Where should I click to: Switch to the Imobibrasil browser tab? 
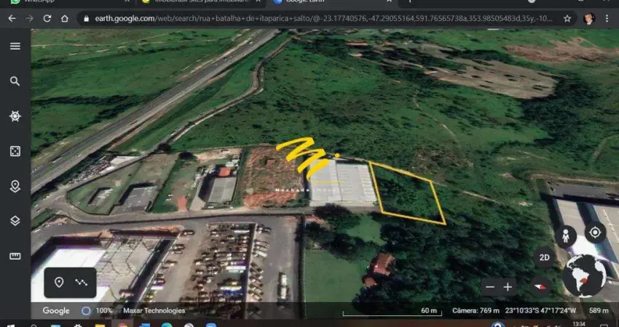click(201, 1)
